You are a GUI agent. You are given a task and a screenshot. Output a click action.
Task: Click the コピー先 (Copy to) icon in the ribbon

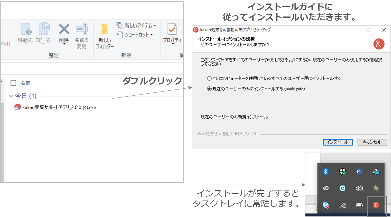[x=44, y=29]
